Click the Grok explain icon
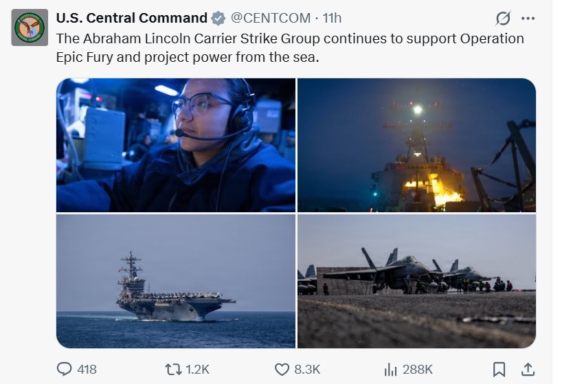The width and height of the screenshot is (573, 384). tap(503, 19)
